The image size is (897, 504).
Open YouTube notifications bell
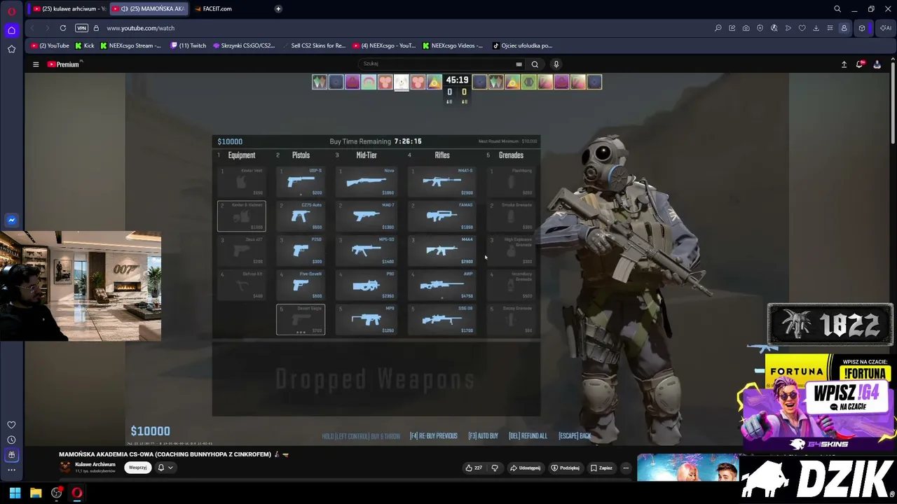pos(860,64)
